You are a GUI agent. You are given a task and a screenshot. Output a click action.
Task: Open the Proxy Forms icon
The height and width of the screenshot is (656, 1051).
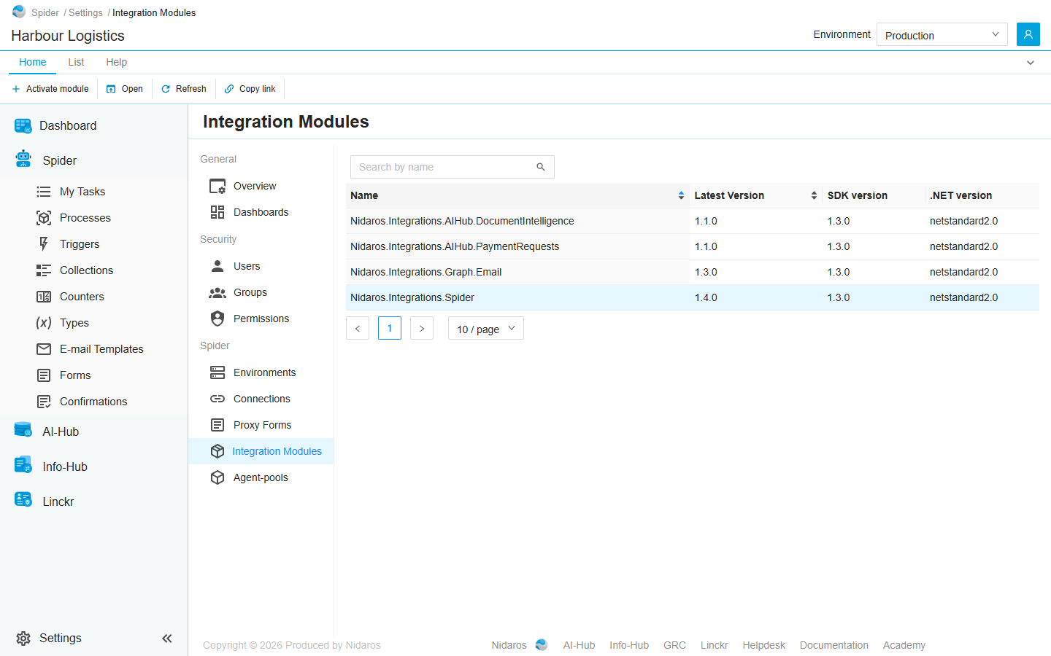coord(217,425)
